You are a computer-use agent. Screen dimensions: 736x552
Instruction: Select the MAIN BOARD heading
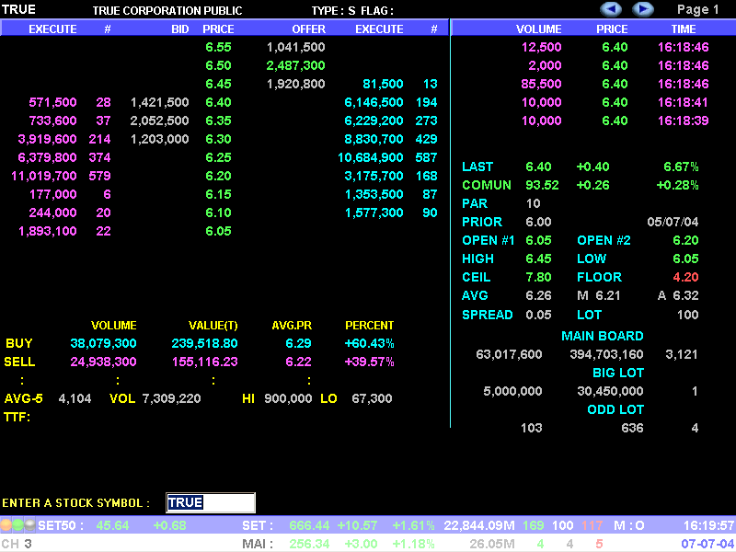603,336
